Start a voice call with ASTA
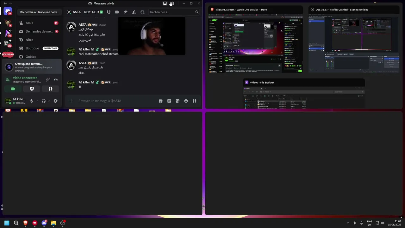 coord(109,12)
